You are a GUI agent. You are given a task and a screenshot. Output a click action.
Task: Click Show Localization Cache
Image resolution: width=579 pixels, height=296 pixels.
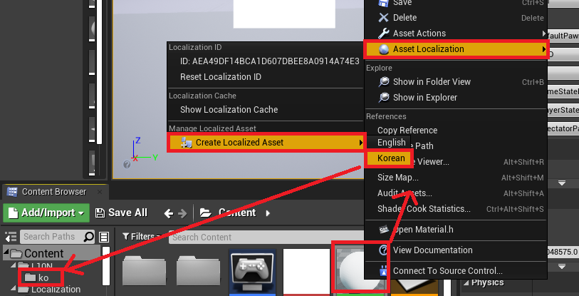(x=229, y=110)
